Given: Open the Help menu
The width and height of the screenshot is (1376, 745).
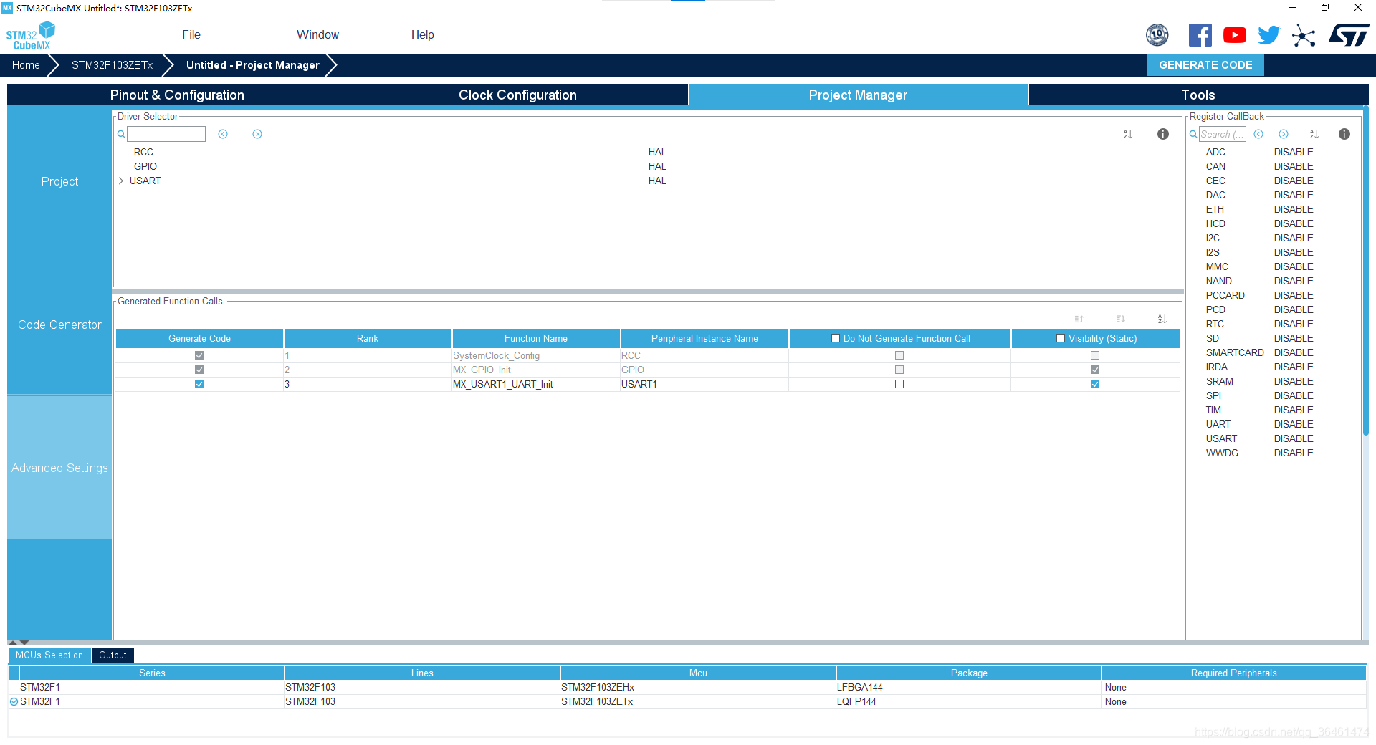Looking at the screenshot, I should coord(423,34).
